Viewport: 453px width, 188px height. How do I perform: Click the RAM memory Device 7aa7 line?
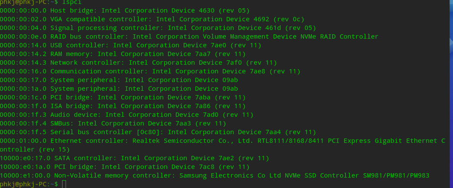point(123,54)
